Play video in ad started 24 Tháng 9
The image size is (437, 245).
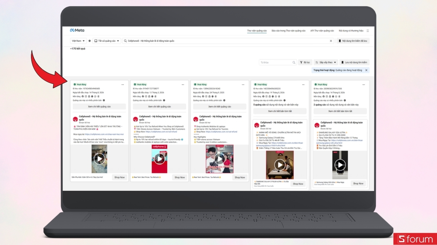220,159
